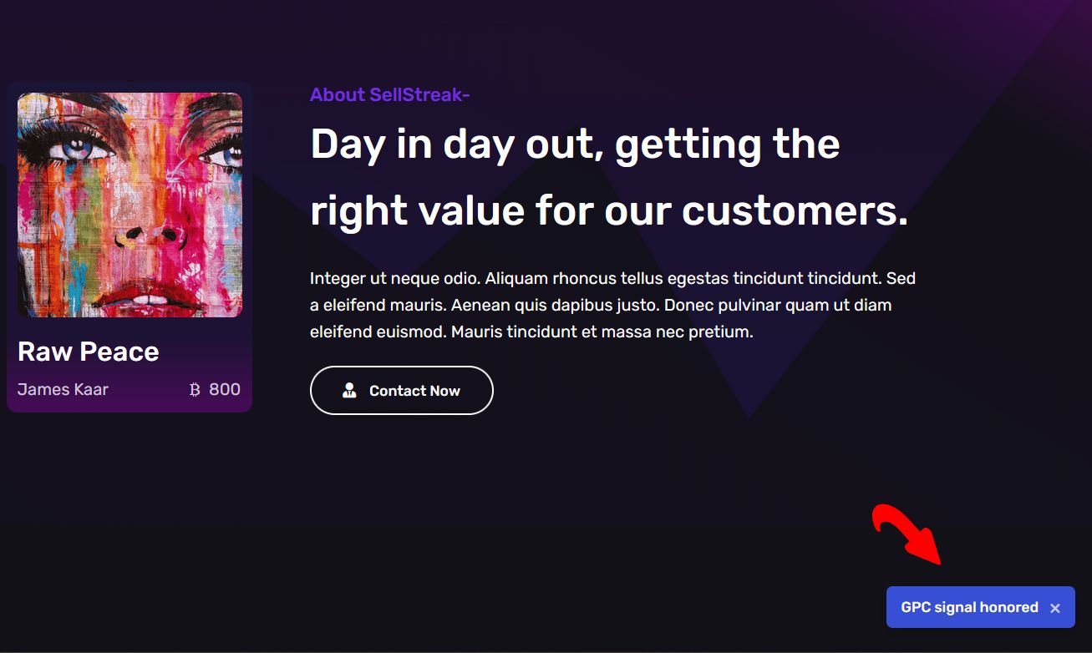Click the paragraph line starting 'eleifend euismod'
1092x653 pixels.
coord(531,332)
